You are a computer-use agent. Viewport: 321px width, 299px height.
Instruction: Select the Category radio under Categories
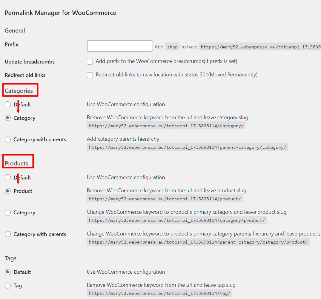pyautogui.click(x=8, y=118)
